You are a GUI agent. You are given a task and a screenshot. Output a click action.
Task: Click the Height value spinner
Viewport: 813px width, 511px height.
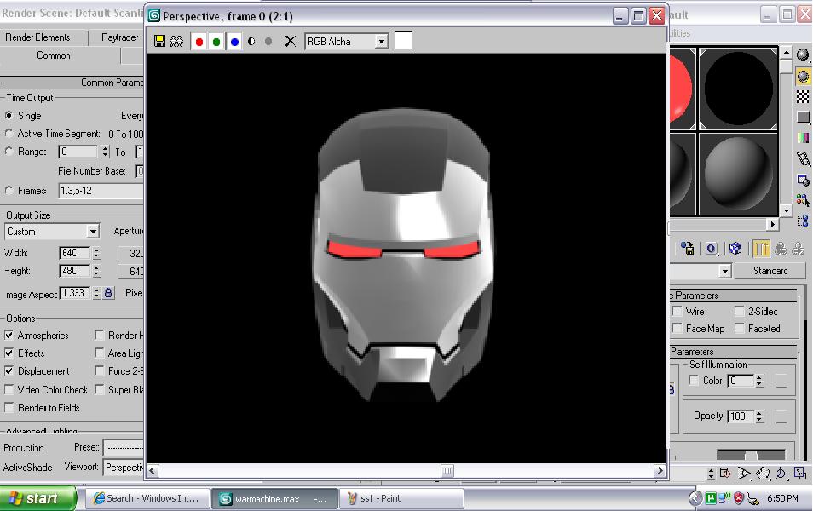[x=96, y=271]
